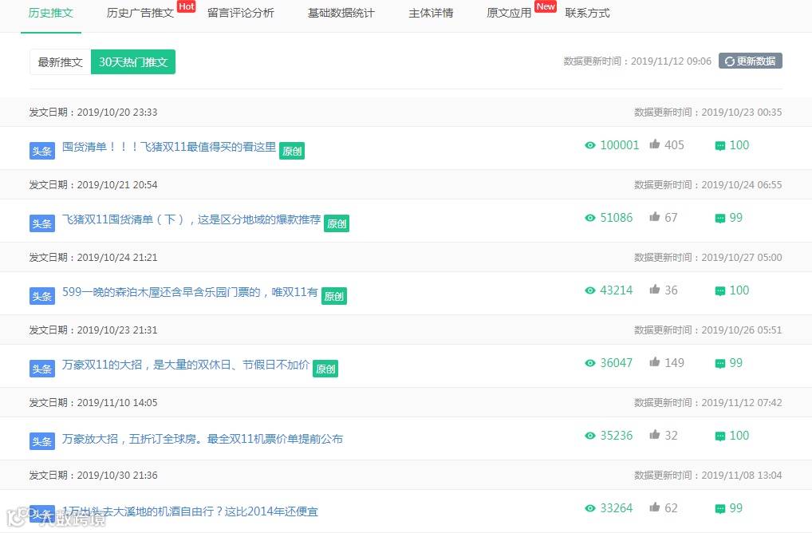
Task: Click 头条 tag beside 囤货清单 article
Action: click(42, 152)
